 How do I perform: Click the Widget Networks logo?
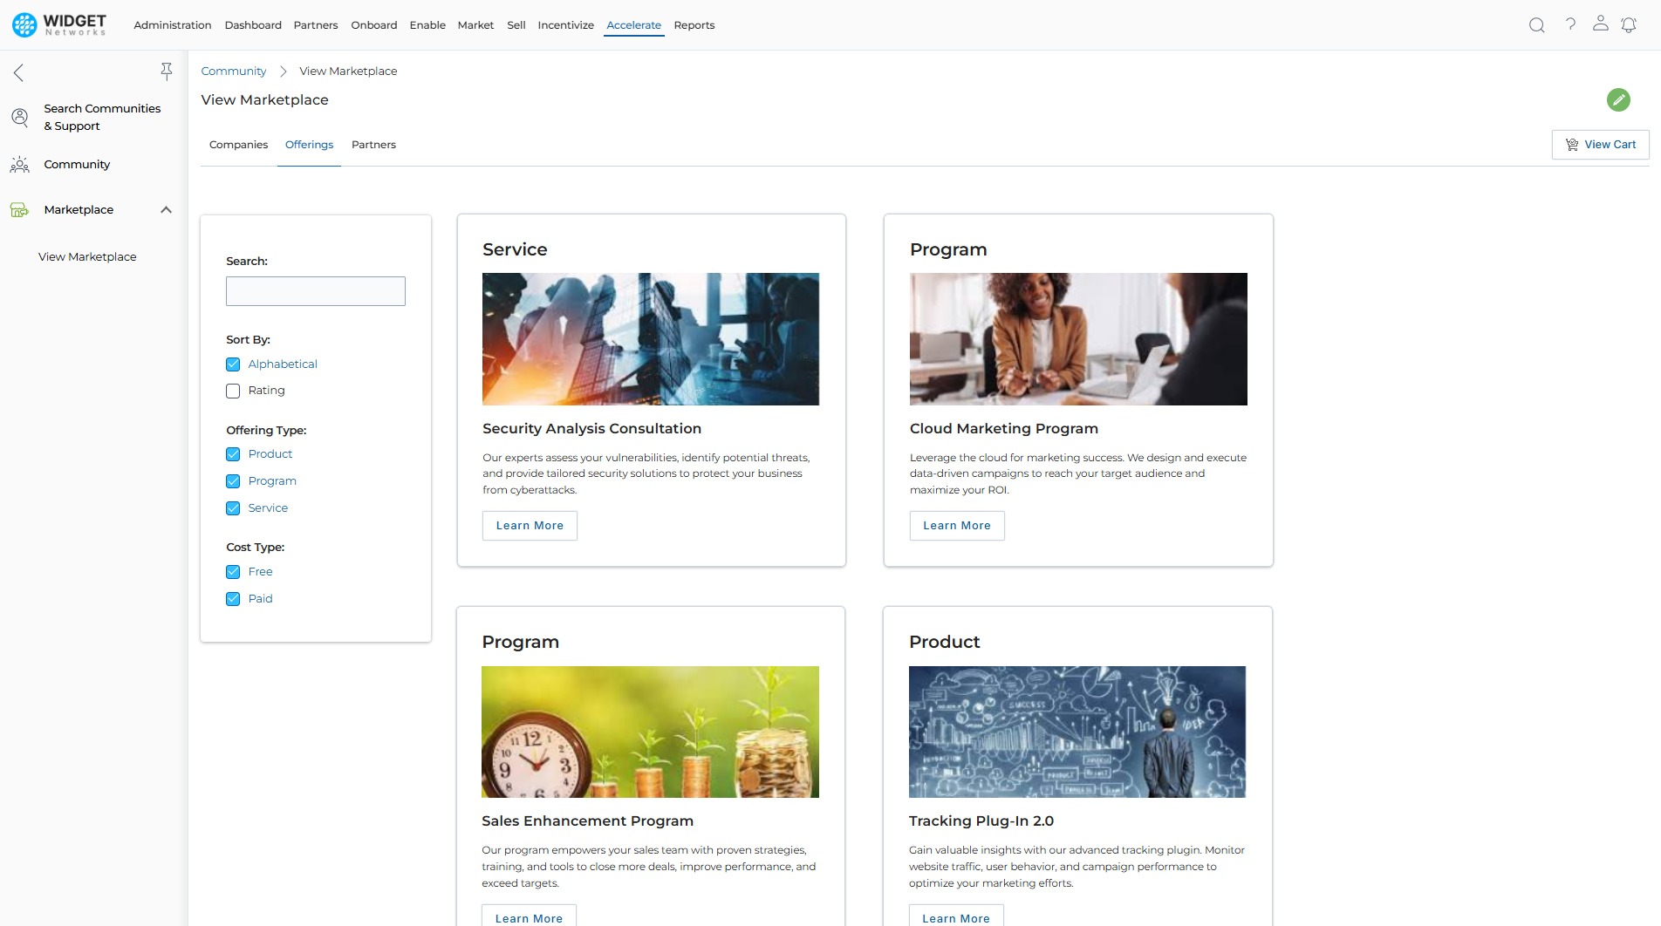(59, 24)
